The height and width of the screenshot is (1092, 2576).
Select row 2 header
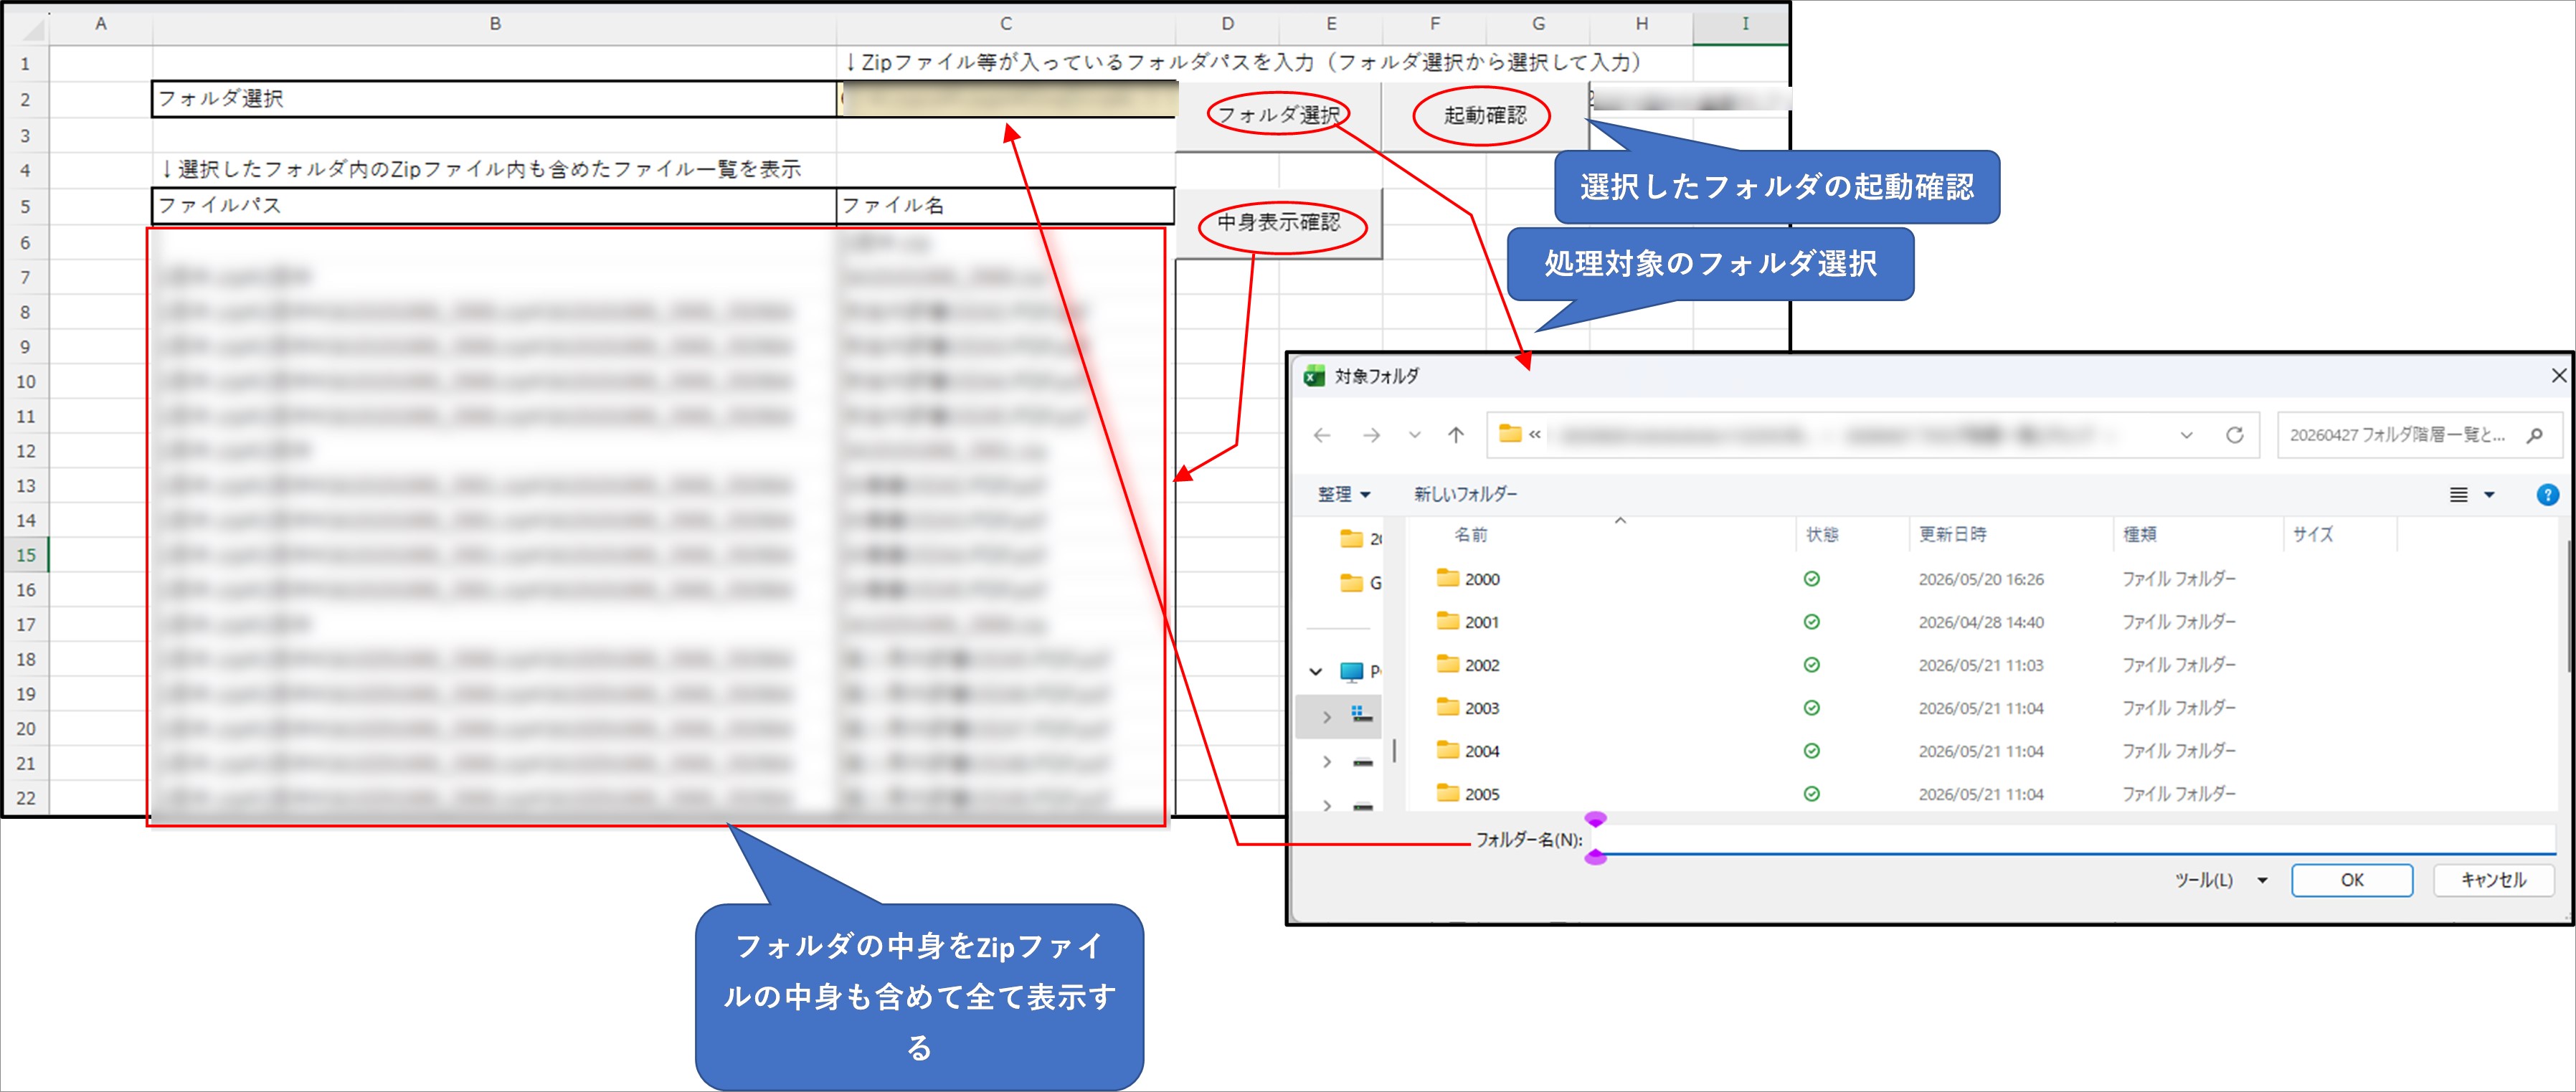[x=26, y=100]
